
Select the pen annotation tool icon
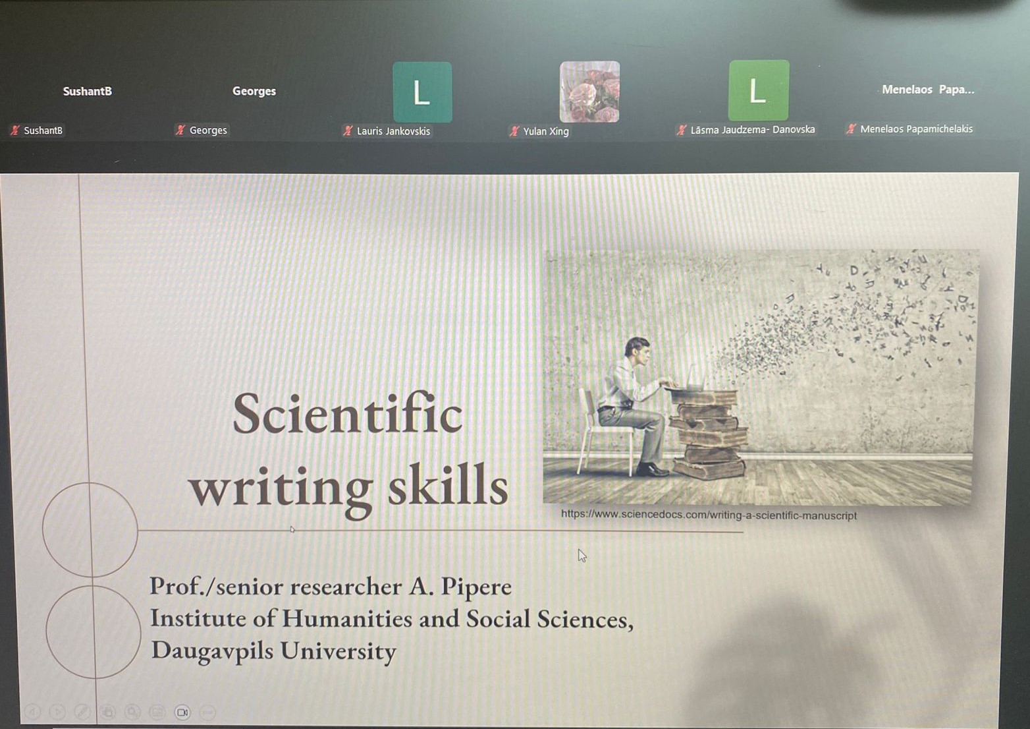pyautogui.click(x=82, y=711)
